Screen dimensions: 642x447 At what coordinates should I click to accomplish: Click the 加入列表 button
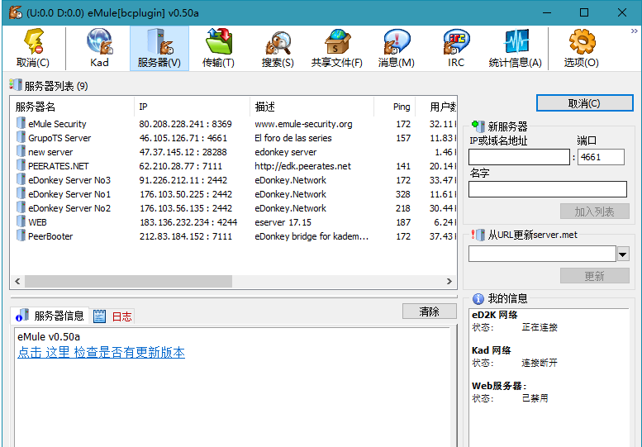(595, 212)
